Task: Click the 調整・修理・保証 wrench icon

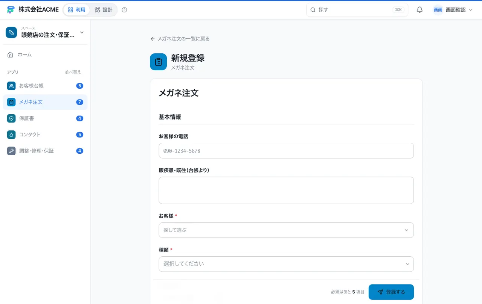Action: (11, 151)
